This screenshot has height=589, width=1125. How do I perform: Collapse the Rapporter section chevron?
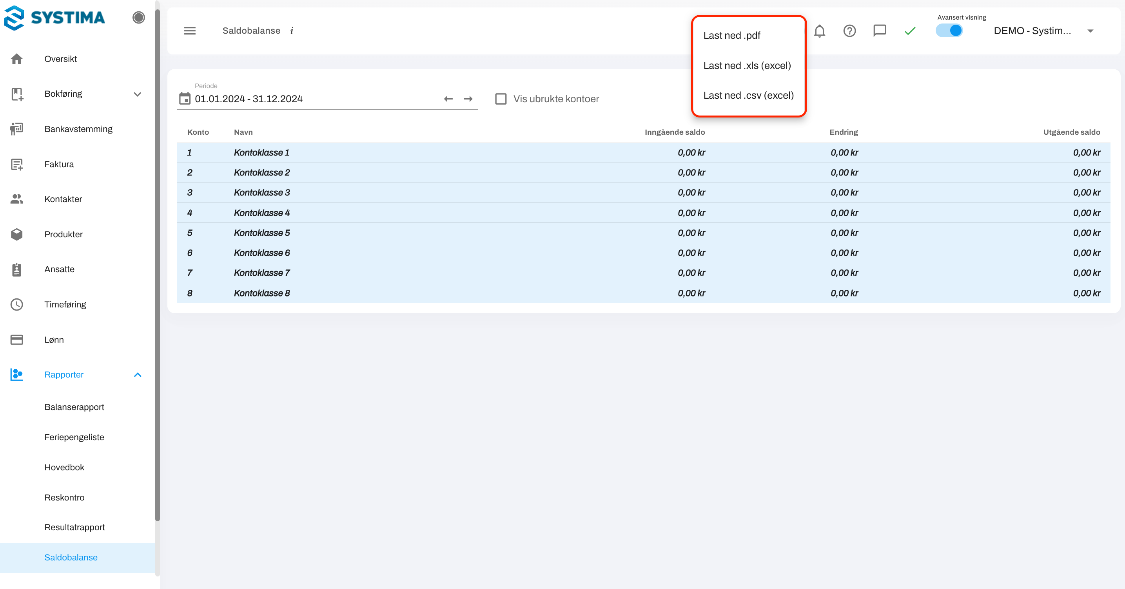click(138, 375)
